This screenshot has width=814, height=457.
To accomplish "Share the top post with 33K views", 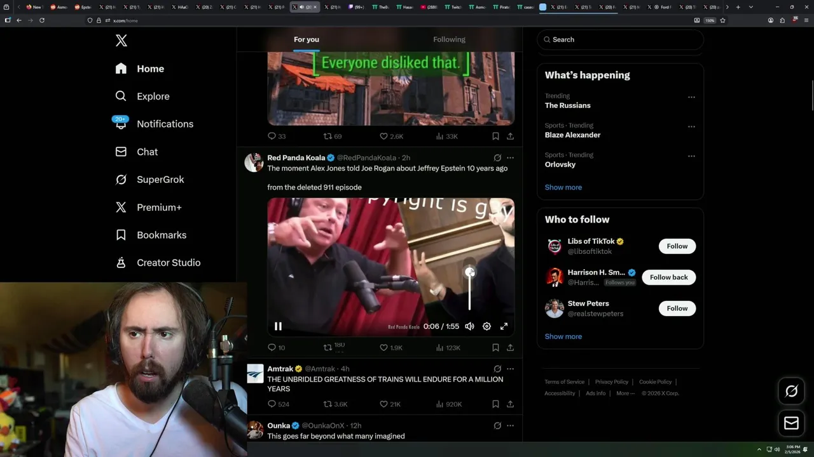I will tap(510, 136).
